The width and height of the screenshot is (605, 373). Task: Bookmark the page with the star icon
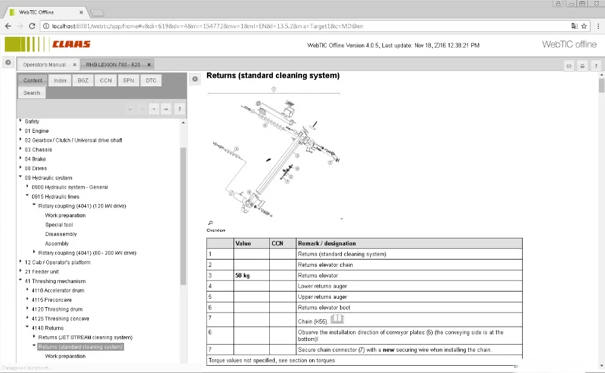click(585, 26)
